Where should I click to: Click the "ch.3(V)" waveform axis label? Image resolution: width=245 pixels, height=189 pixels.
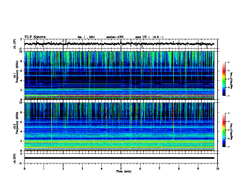coord(15,158)
